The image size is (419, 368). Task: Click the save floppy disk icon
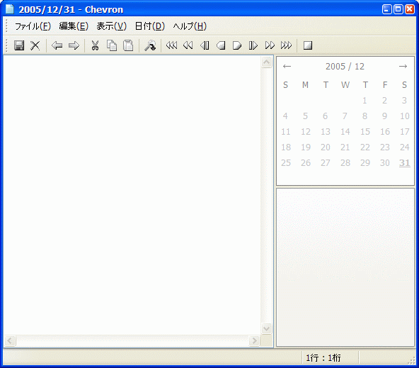[19, 45]
